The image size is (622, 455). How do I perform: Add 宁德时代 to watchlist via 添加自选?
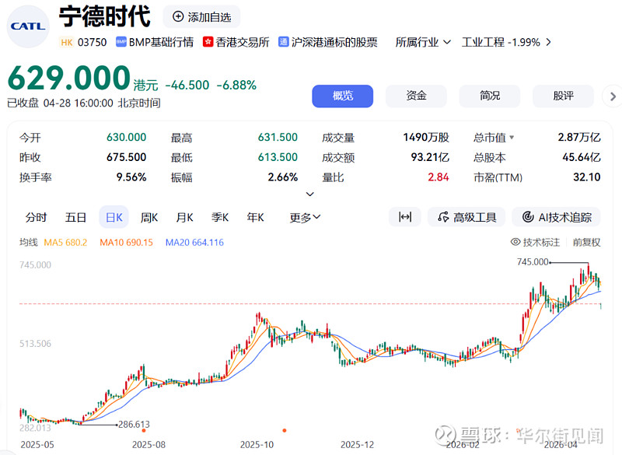(x=201, y=17)
